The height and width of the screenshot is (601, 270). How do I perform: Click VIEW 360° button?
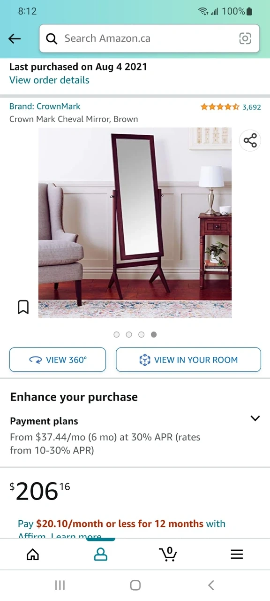(x=58, y=360)
